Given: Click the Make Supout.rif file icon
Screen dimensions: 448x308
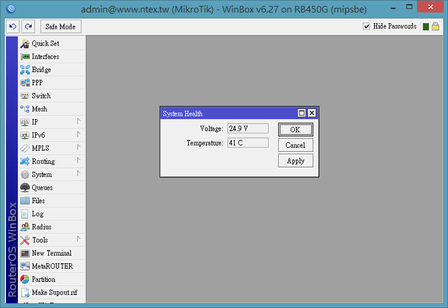Looking at the screenshot, I should 25,293.
